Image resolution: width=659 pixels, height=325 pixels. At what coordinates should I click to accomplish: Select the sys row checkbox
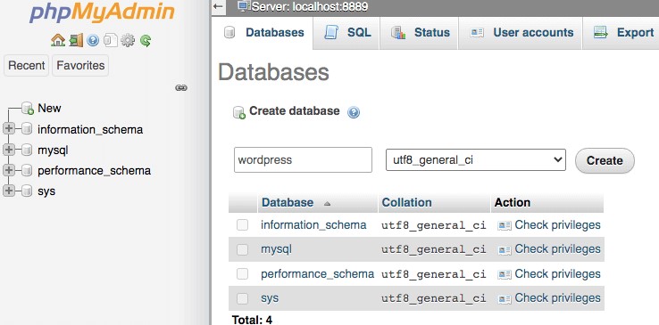[x=242, y=298]
